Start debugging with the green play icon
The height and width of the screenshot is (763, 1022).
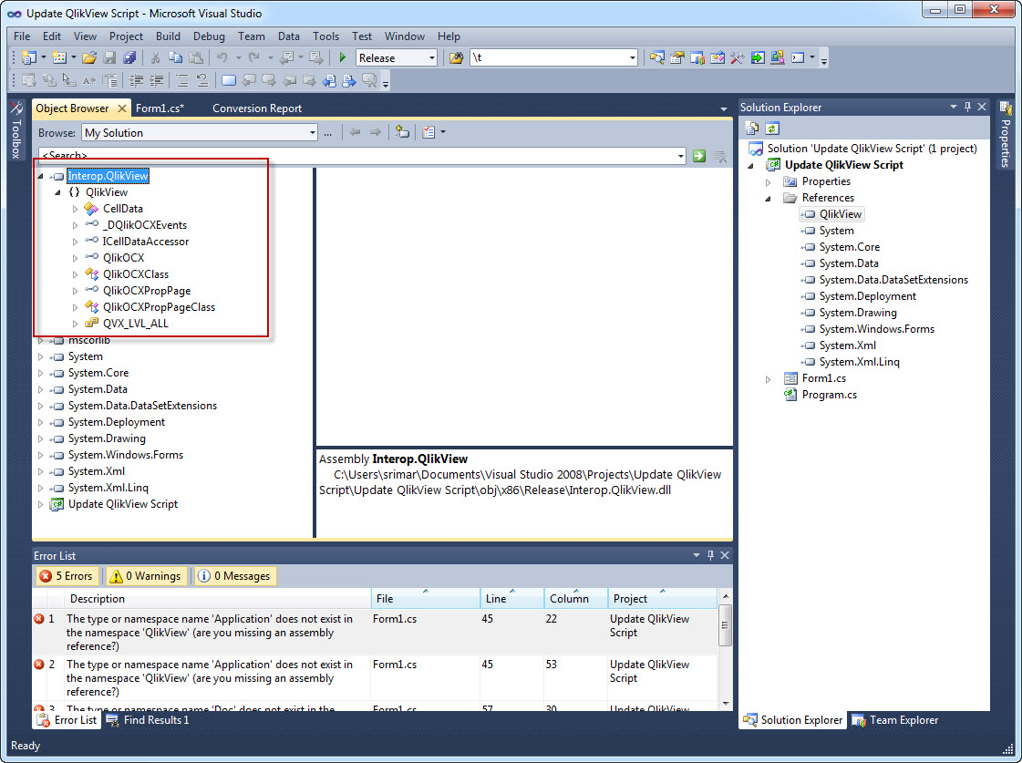click(342, 57)
